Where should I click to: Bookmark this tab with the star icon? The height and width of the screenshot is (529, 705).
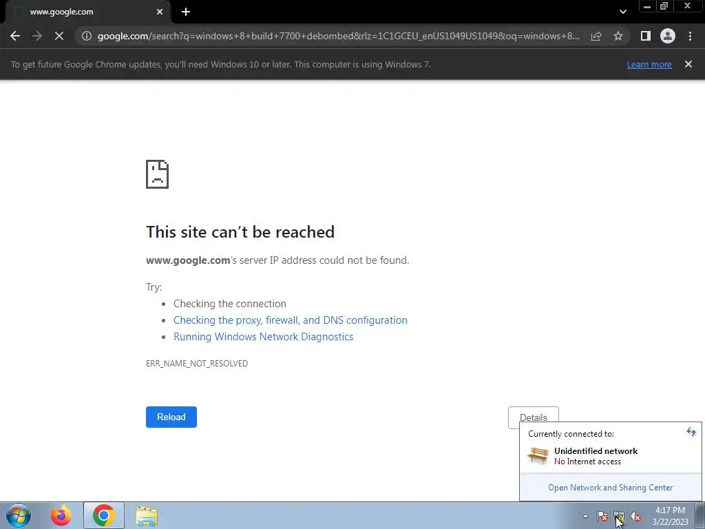(618, 36)
